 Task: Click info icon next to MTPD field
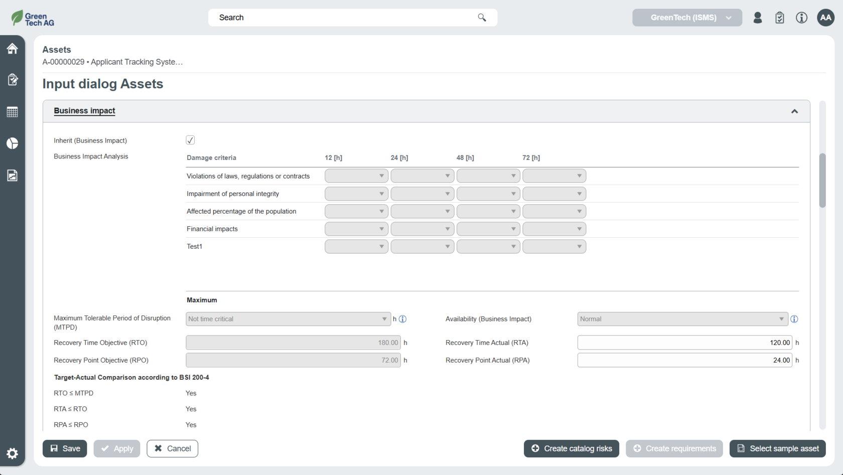coord(402,319)
